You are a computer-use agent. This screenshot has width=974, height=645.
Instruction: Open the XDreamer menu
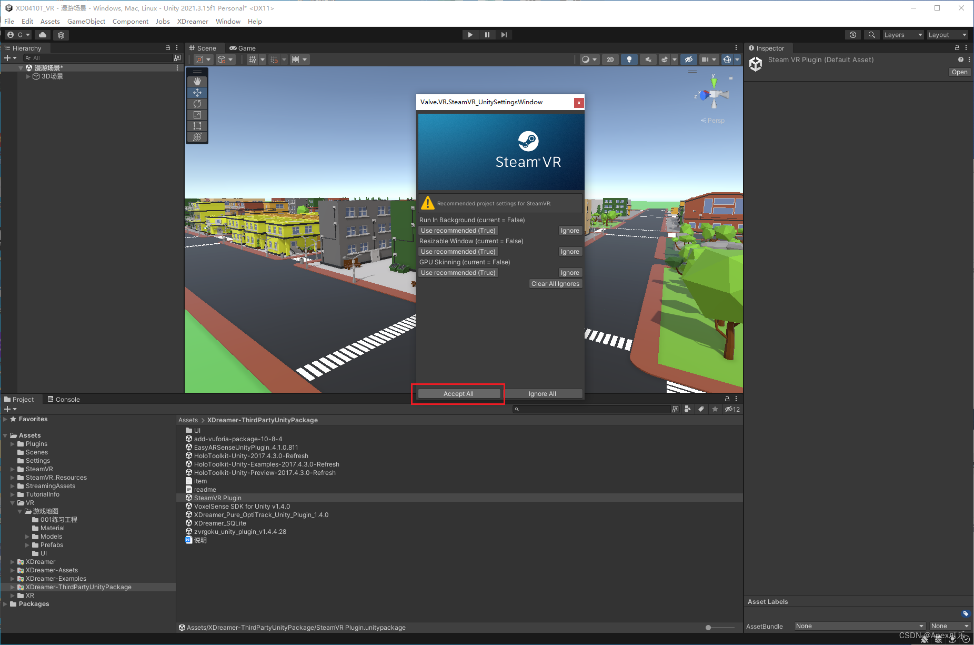click(x=193, y=22)
